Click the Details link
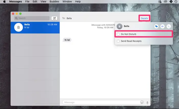 (x=144, y=18)
